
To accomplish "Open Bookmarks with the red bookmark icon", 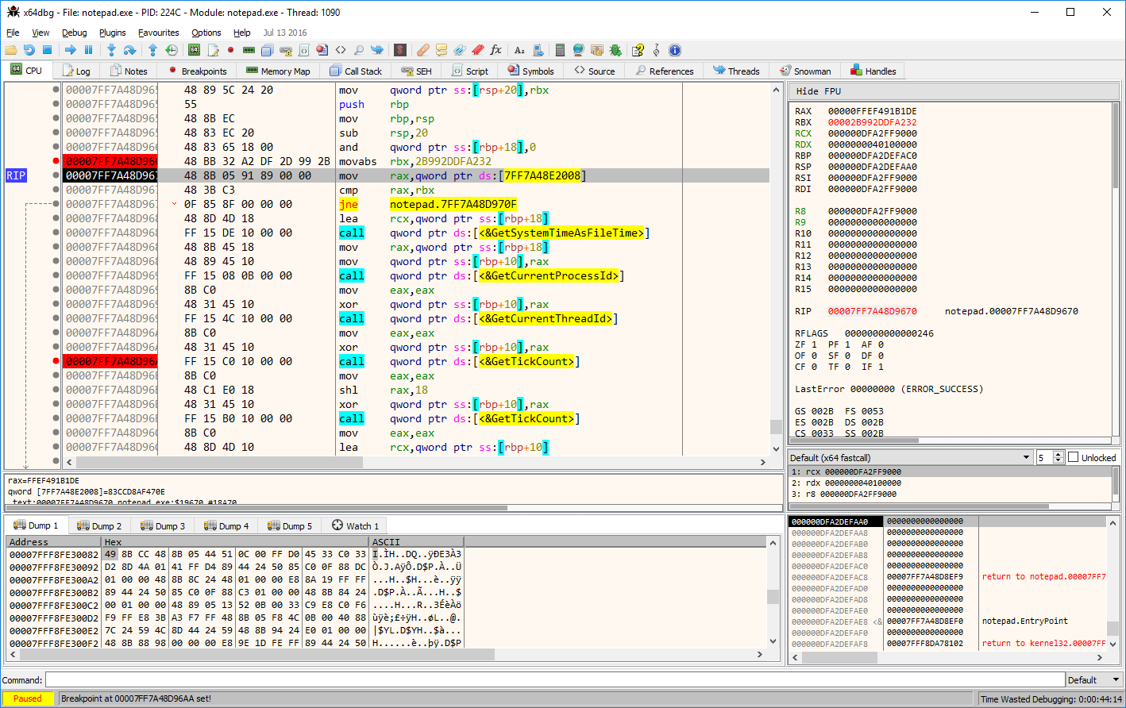I will click(477, 50).
